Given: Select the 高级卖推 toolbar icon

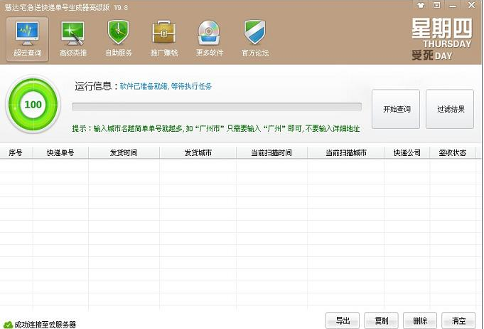Looking at the screenshot, I should coord(72,33).
